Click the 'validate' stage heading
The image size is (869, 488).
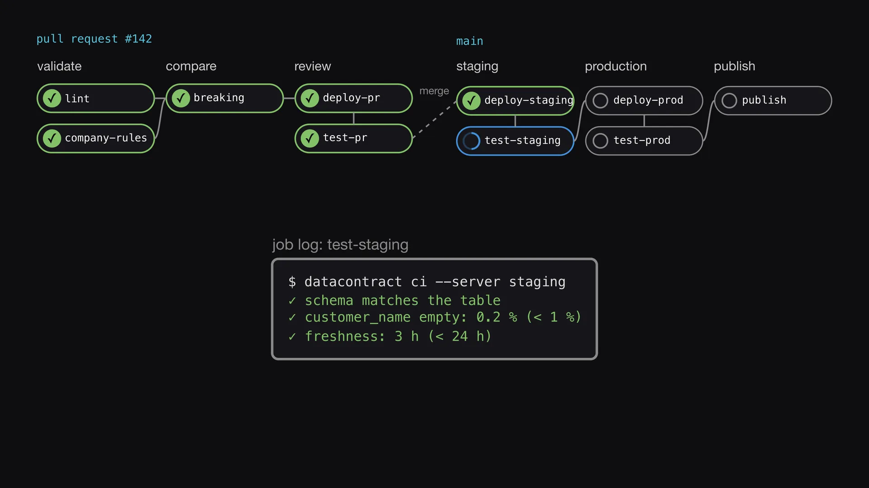(59, 66)
